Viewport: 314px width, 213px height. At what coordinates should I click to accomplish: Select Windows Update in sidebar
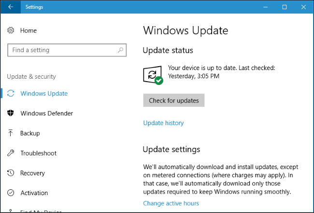click(44, 93)
